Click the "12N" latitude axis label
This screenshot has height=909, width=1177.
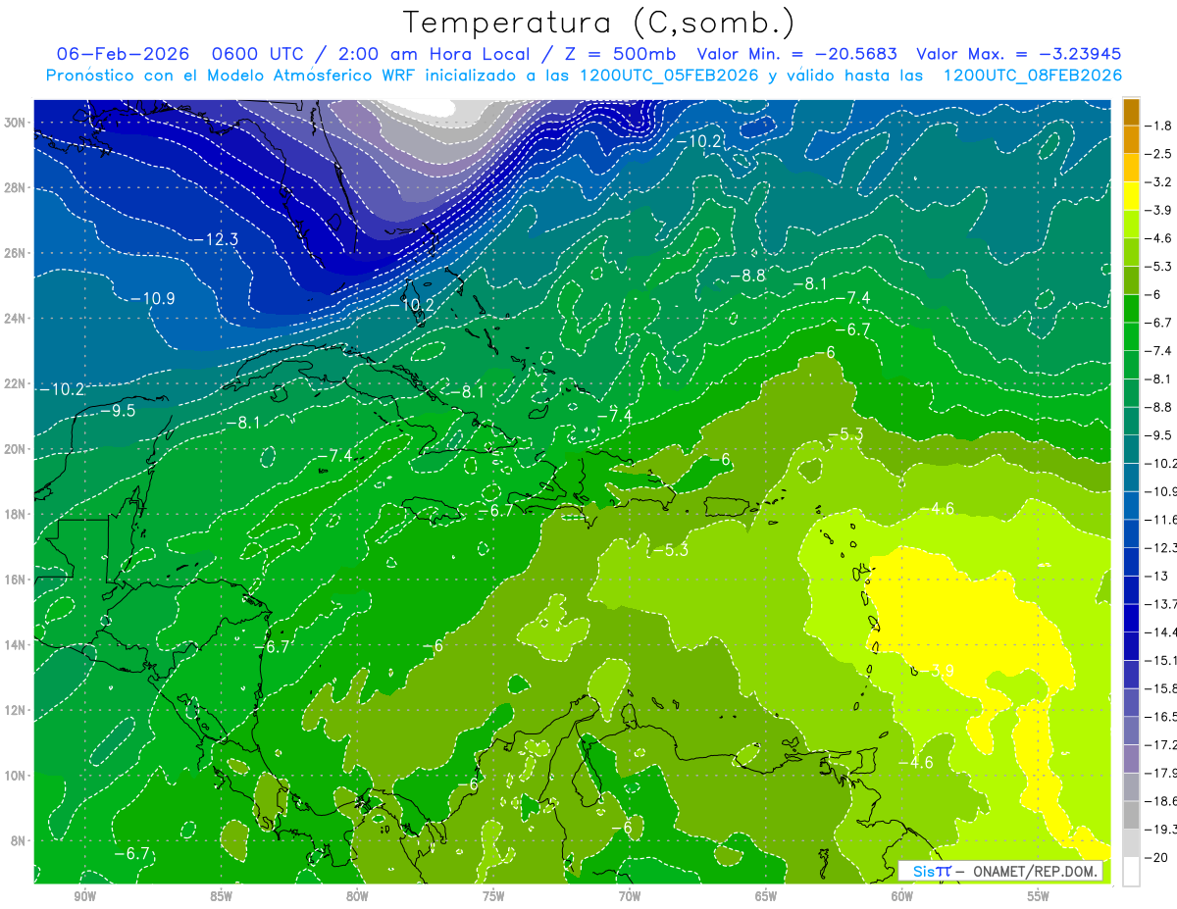[x=16, y=710]
